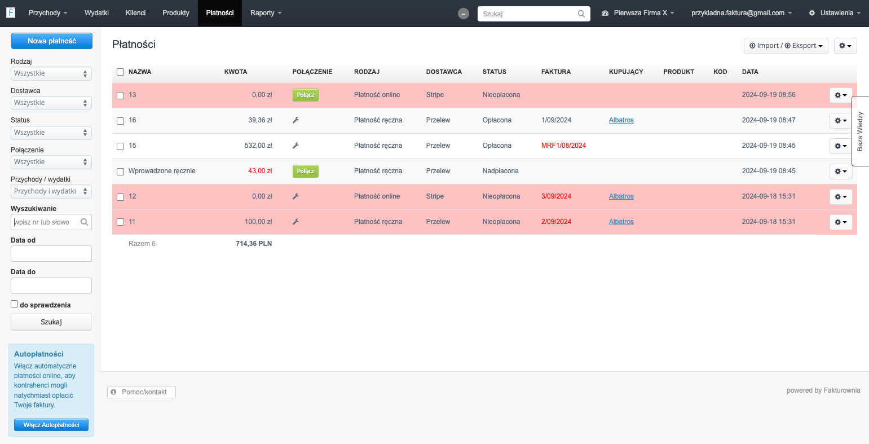
Task: Click wrench icon in row 15
Action: 295,146
